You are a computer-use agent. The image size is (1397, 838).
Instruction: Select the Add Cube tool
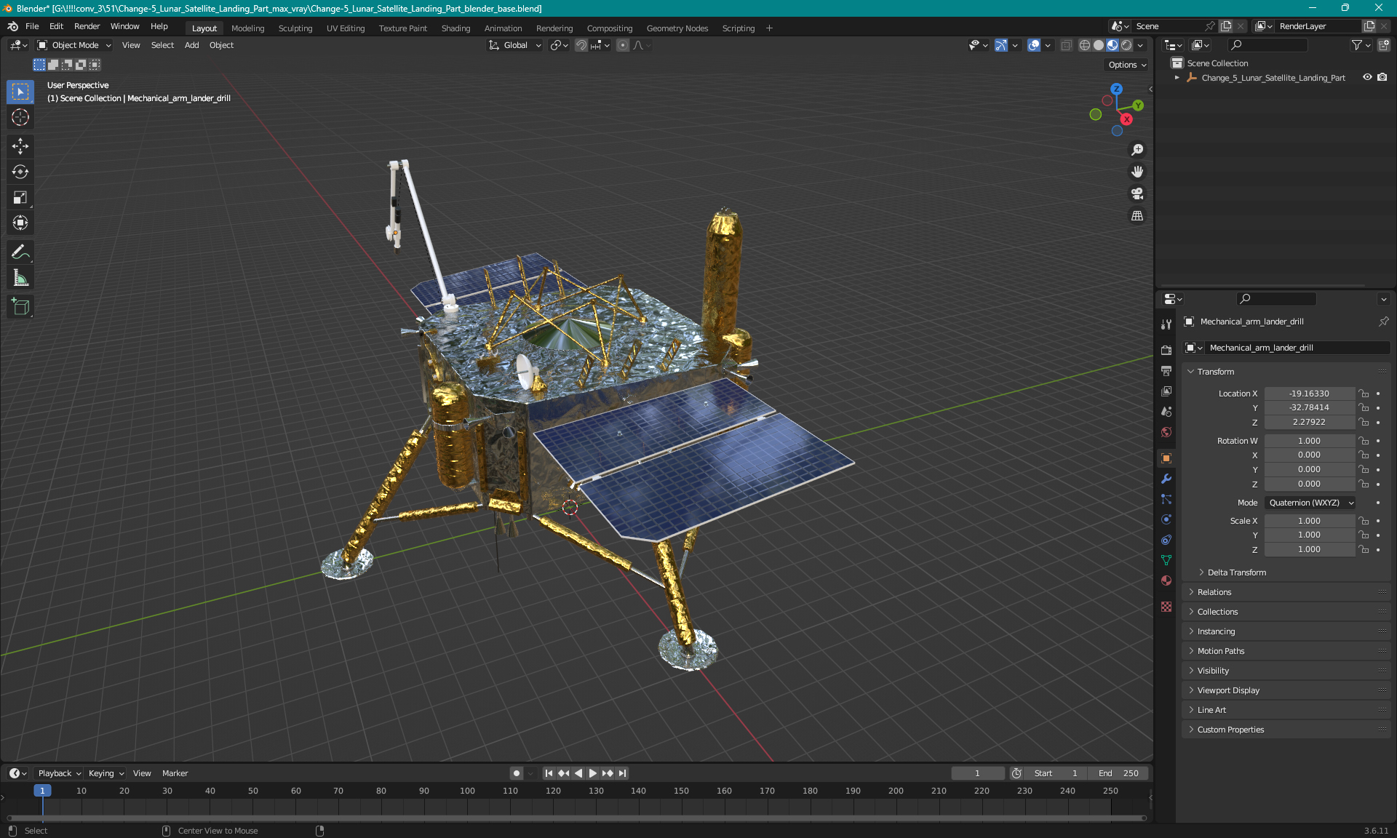click(20, 307)
